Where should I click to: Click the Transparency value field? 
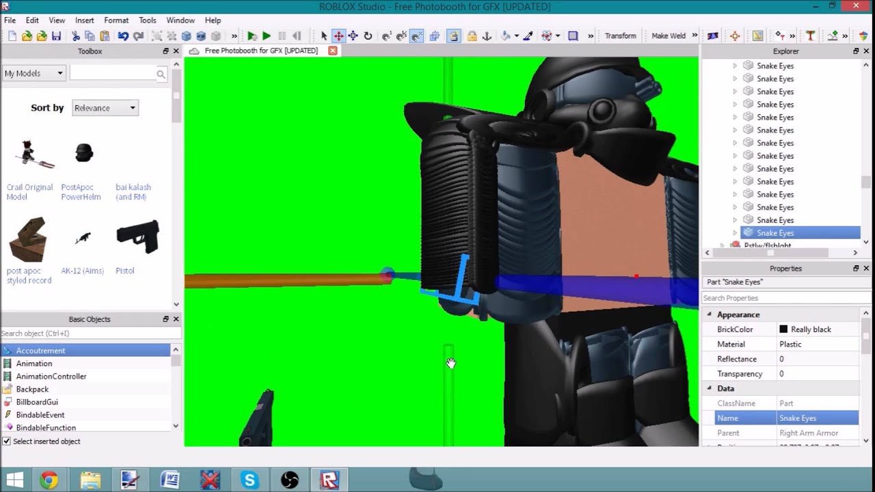[818, 374]
